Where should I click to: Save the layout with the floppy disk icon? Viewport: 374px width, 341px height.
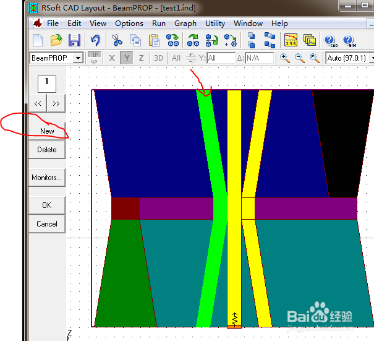(74, 40)
